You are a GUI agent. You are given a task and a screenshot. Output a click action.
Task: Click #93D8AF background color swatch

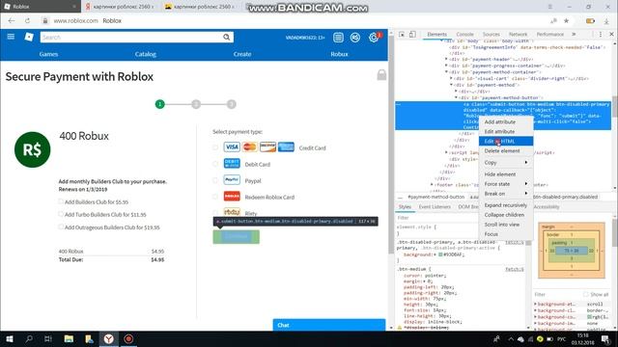[440, 254]
